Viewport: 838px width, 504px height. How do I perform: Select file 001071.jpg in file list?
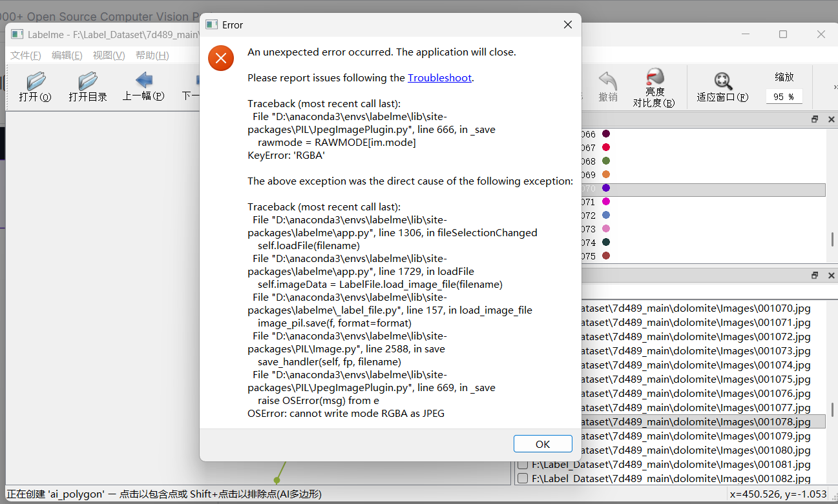pos(696,323)
